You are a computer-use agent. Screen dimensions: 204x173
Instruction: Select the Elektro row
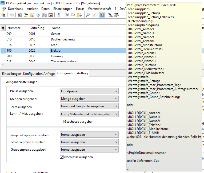[x=63, y=51]
